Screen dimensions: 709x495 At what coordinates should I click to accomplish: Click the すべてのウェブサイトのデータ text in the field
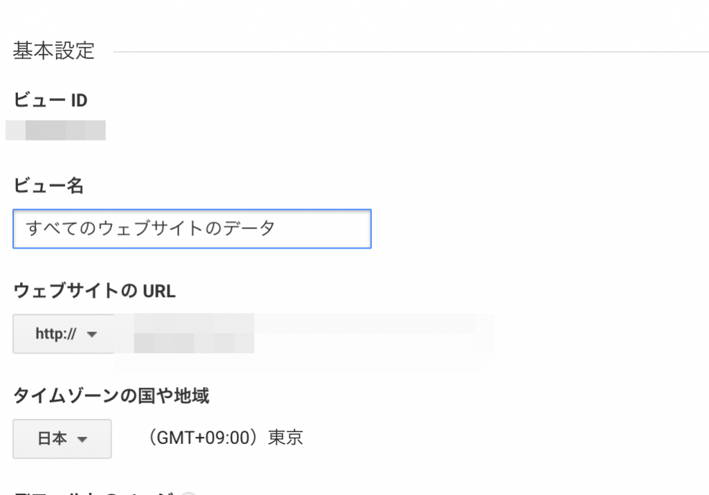click(150, 228)
